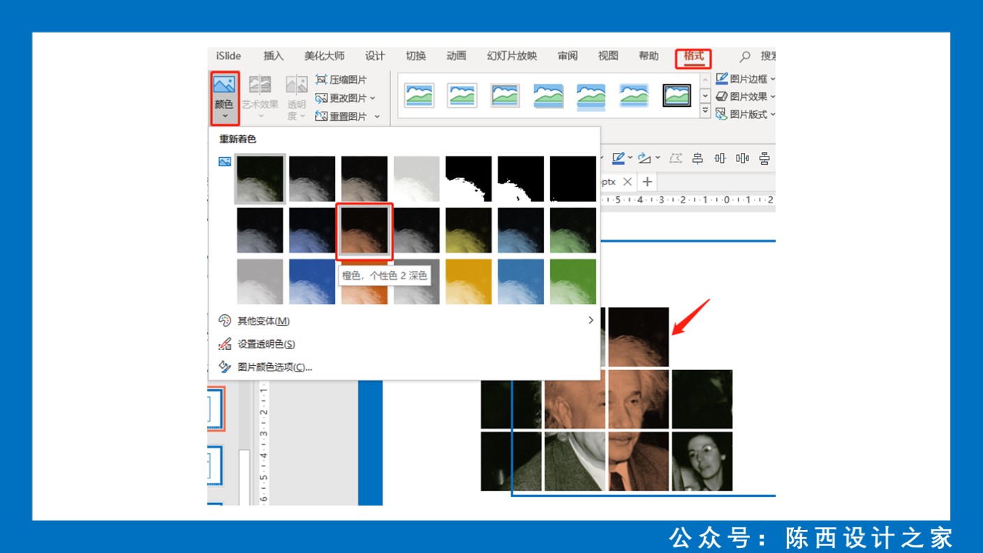Expand the picture styles gallery More arrow
Image resolution: width=983 pixels, height=553 pixels.
click(705, 111)
